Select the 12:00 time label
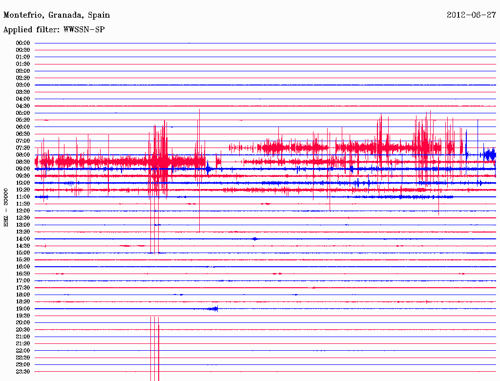The width and height of the screenshot is (500, 381). [x=23, y=211]
